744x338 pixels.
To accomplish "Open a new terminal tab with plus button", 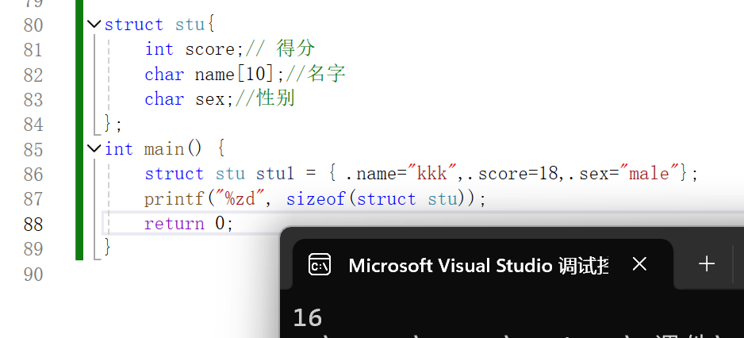I will coord(706,264).
